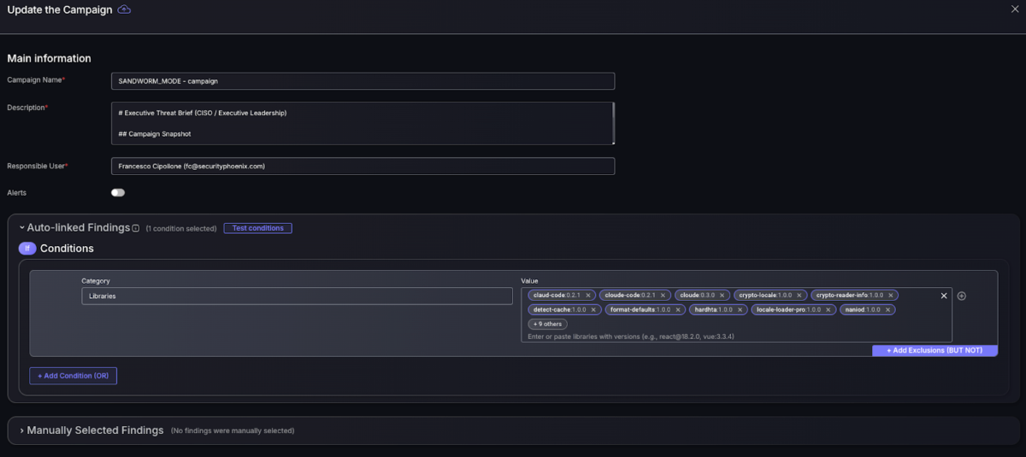The width and height of the screenshot is (1026, 457).
Task: Click the text (1 condition selected)
Action: coord(180,229)
